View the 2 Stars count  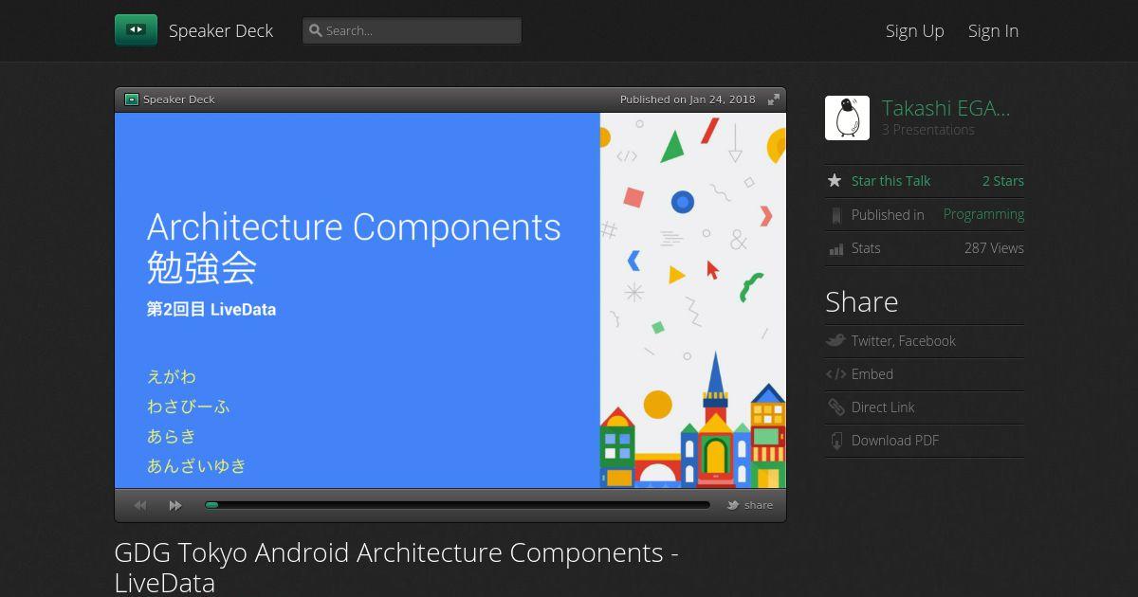pyautogui.click(x=1002, y=181)
